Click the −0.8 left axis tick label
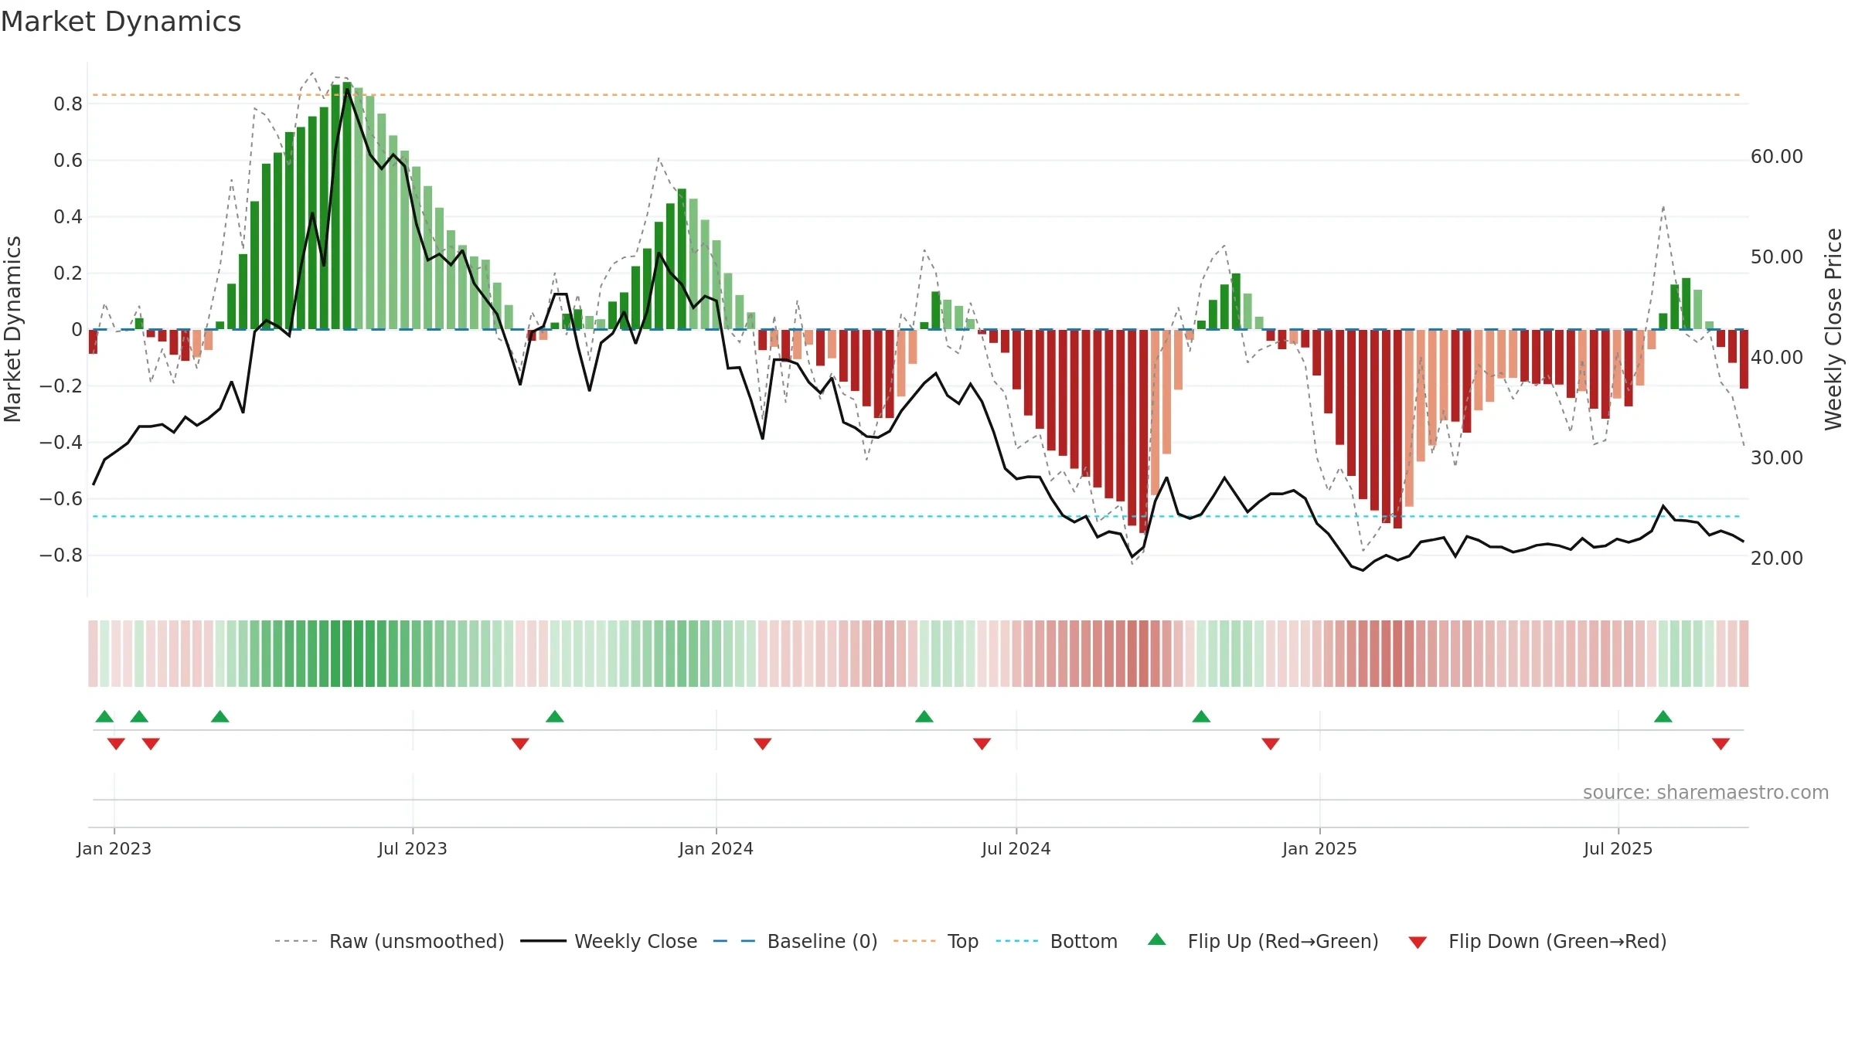1855x1043 pixels. coord(61,555)
